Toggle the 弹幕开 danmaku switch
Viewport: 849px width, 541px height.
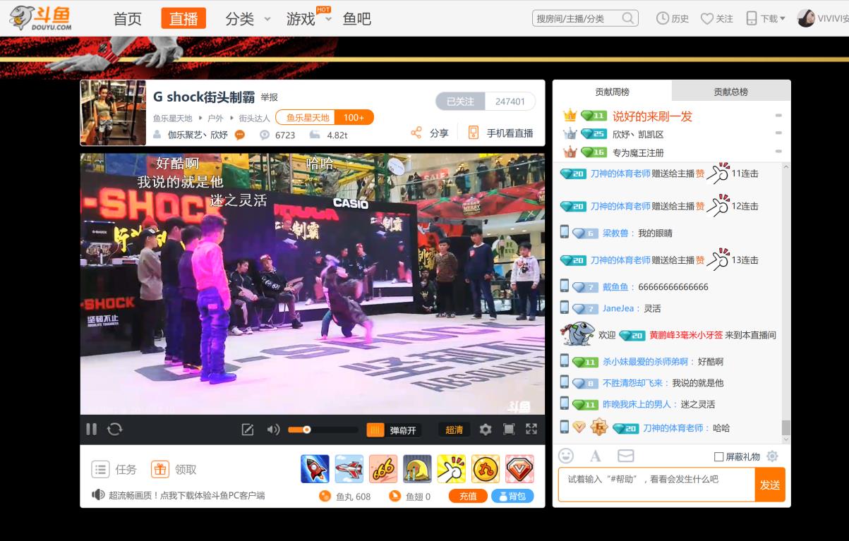[394, 430]
